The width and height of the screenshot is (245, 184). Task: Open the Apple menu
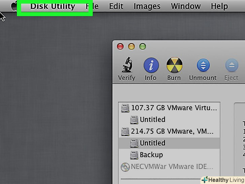[14, 6]
